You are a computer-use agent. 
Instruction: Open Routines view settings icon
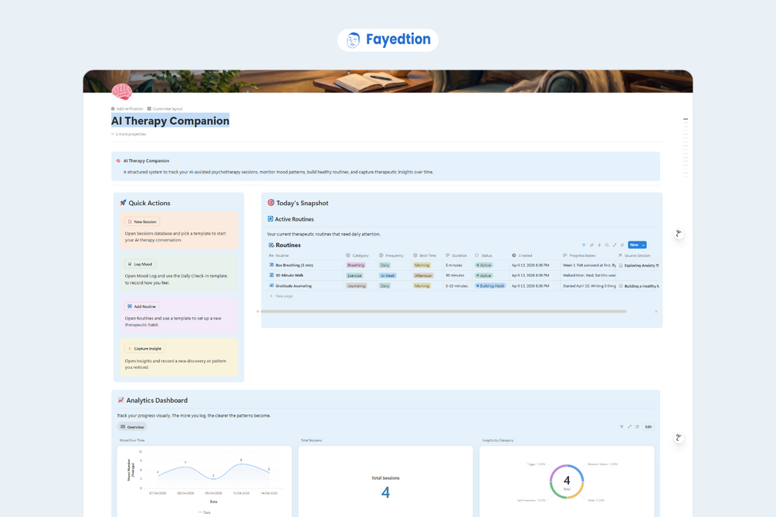pyautogui.click(x=622, y=245)
